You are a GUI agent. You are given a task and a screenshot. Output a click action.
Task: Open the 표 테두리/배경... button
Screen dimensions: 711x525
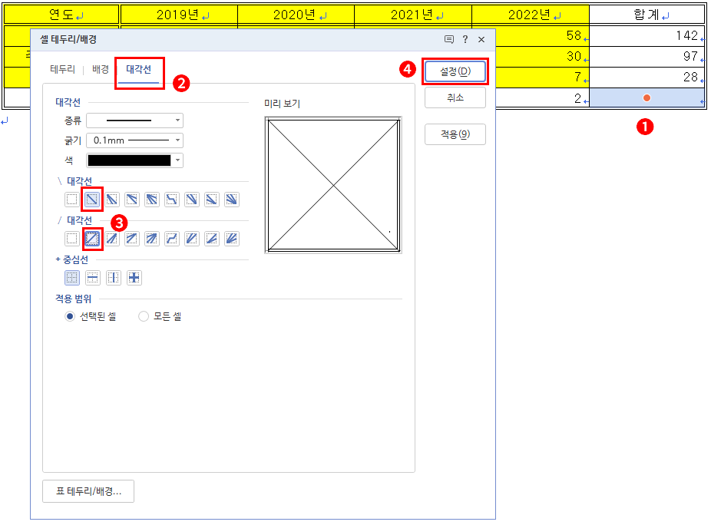pos(88,491)
